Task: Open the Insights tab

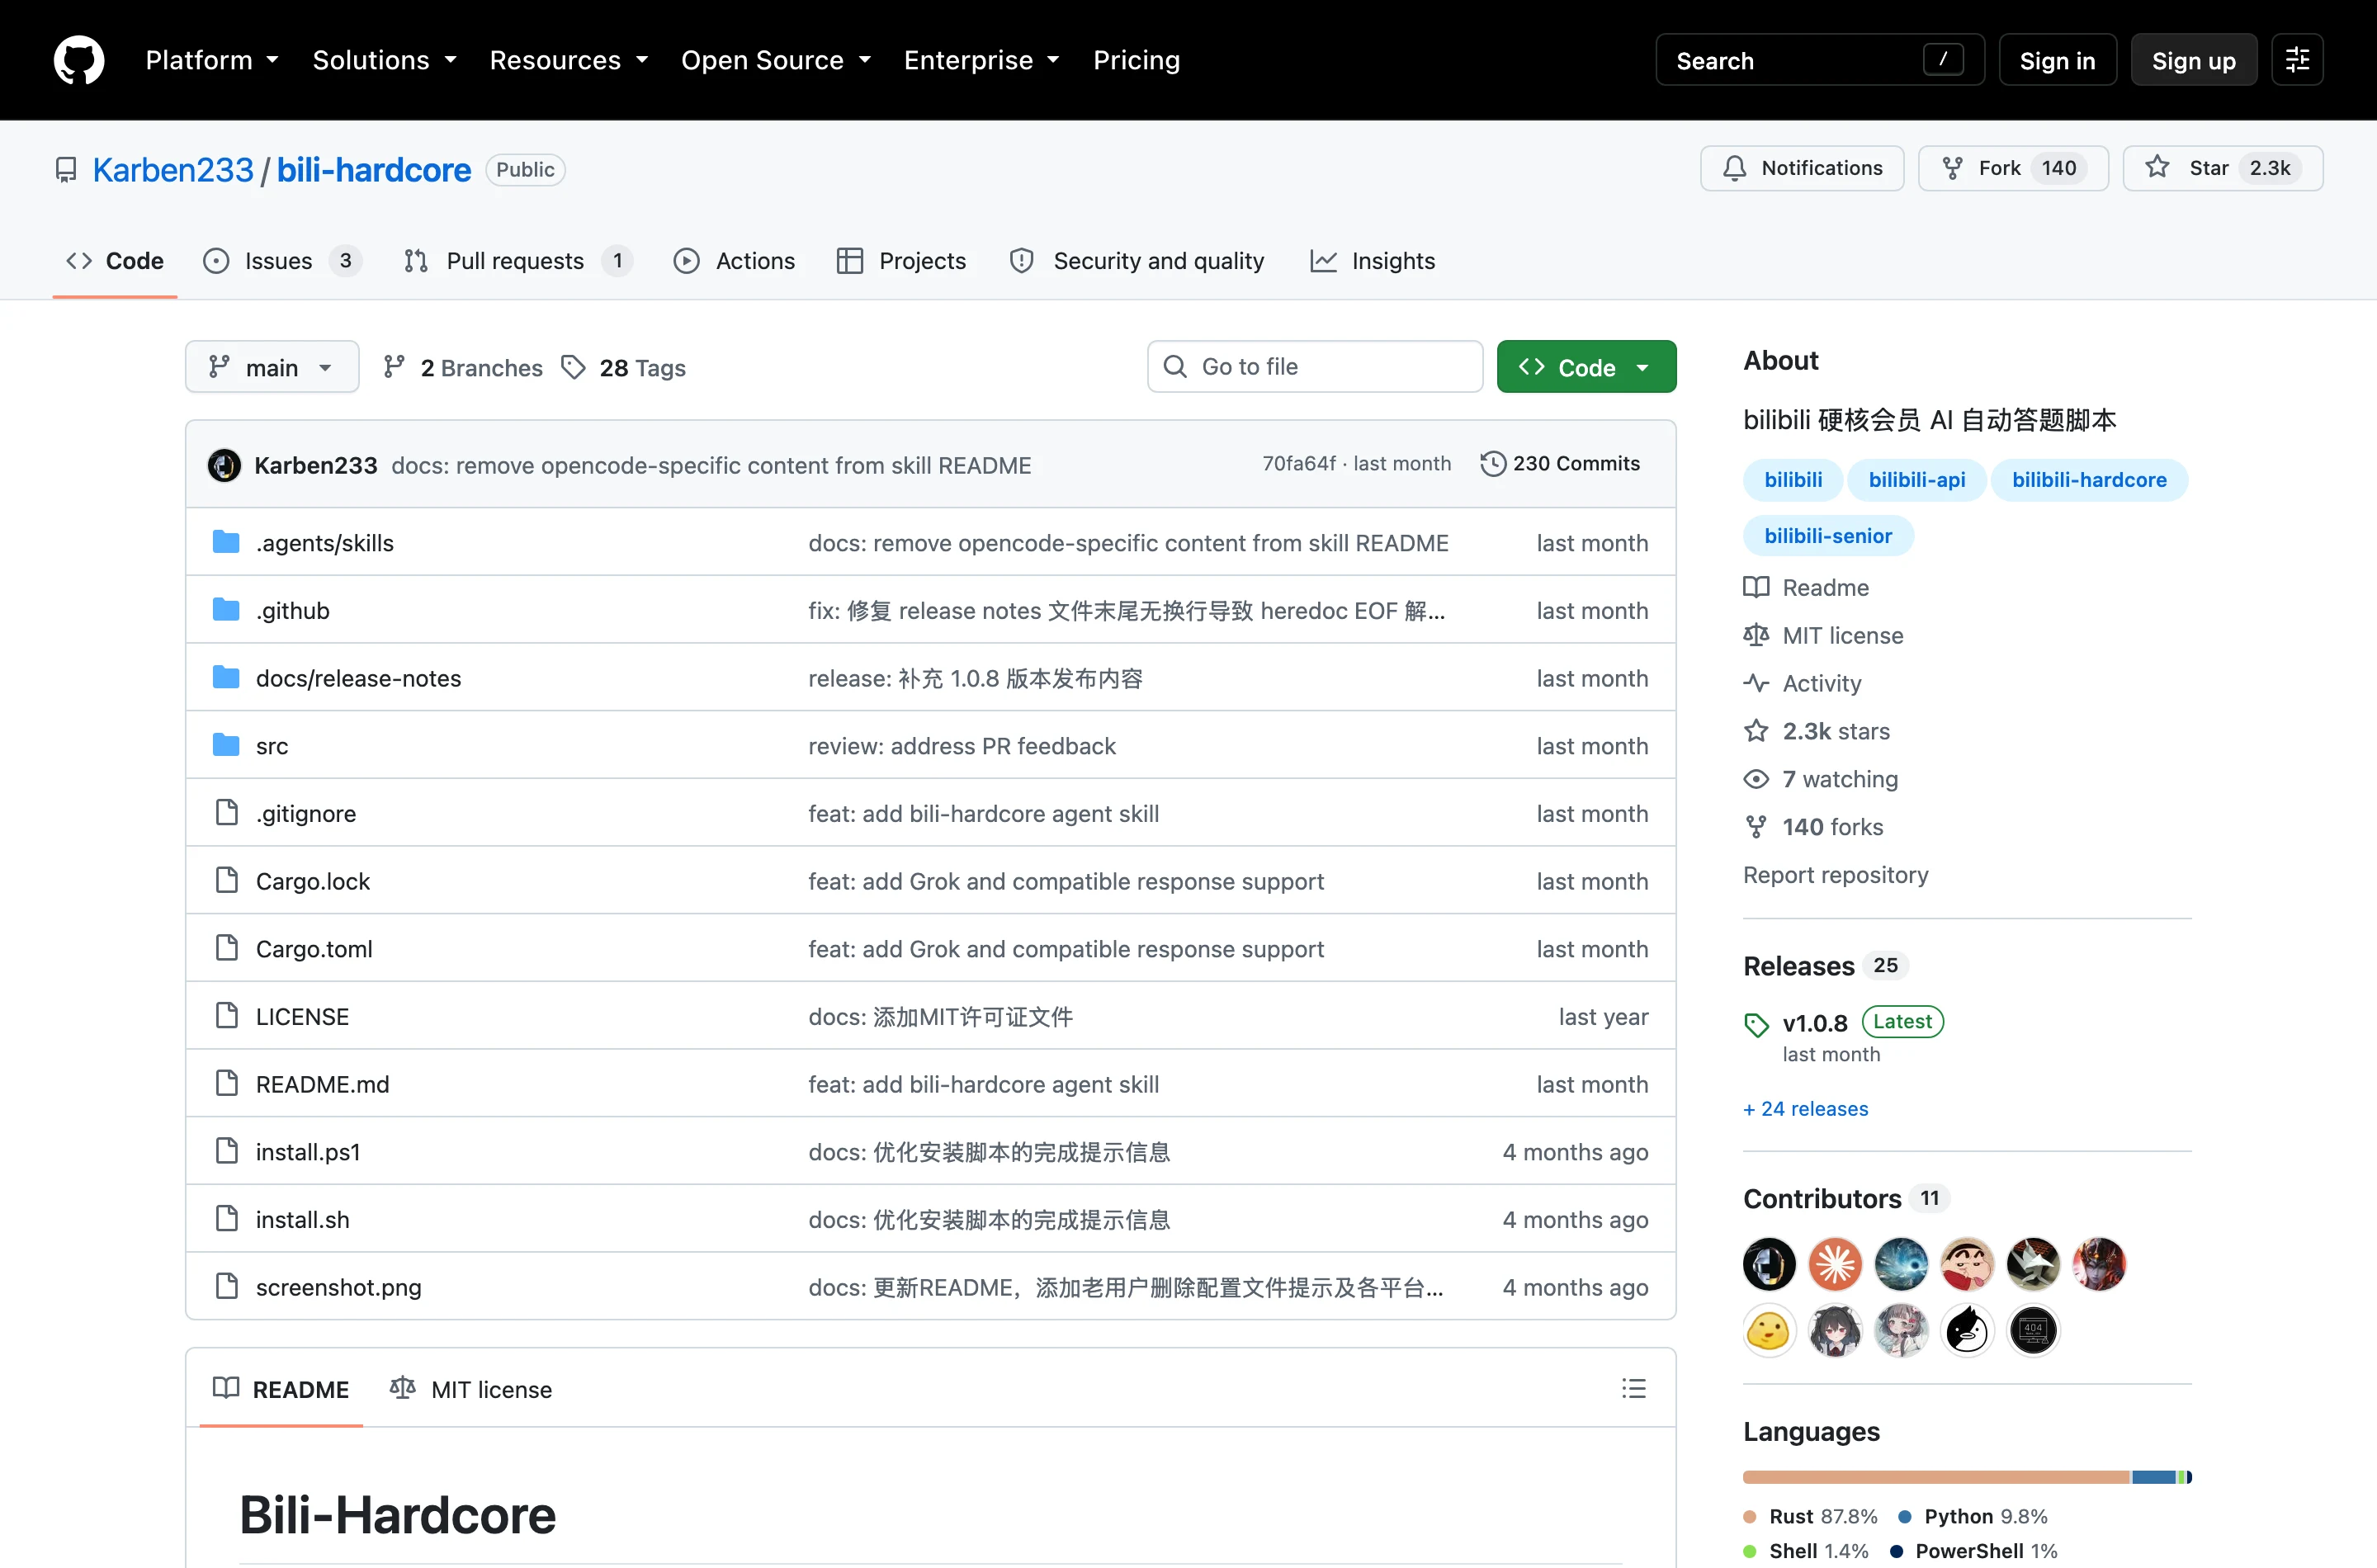Action: pyautogui.click(x=1372, y=261)
